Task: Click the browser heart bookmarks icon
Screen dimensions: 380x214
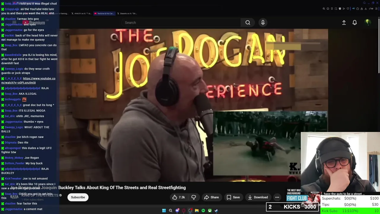Action: click(x=348, y=9)
